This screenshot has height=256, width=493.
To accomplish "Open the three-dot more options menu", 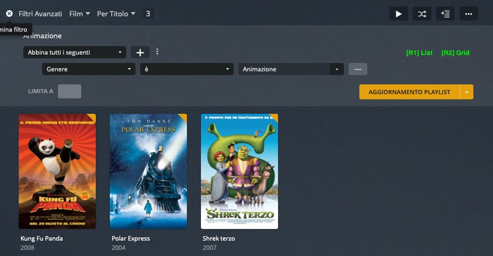I will point(469,14).
